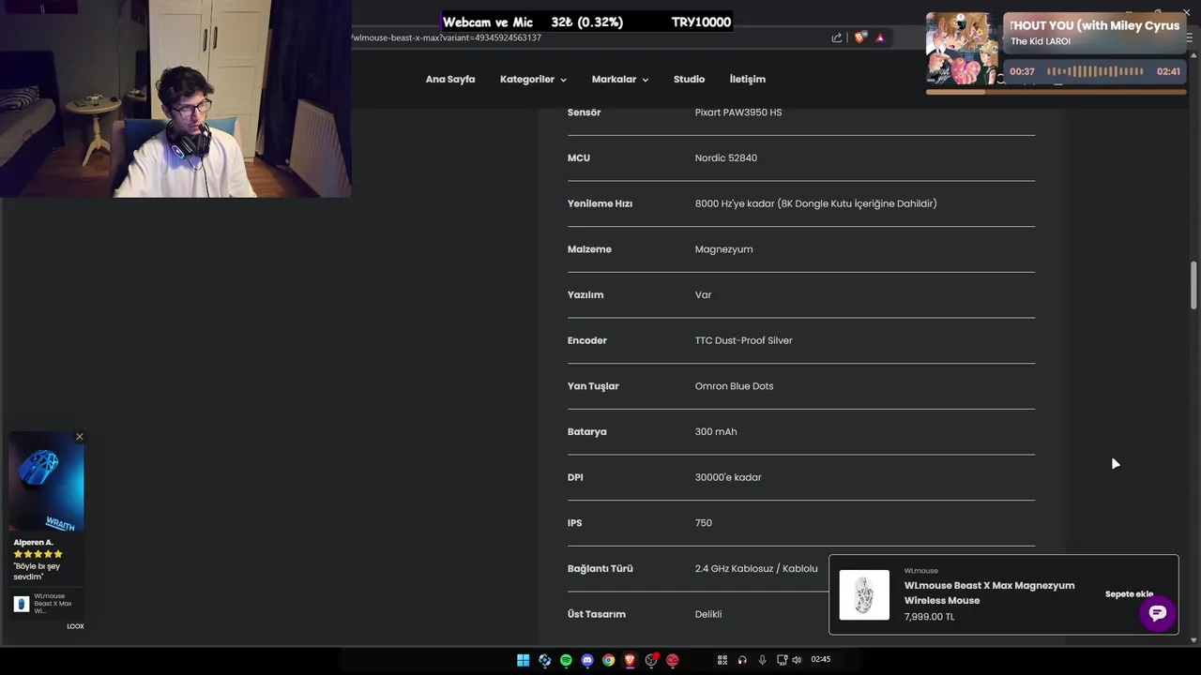This screenshot has height=675, width=1201.
Task: Click the page vertical scrollbar thumb
Action: 1193,285
